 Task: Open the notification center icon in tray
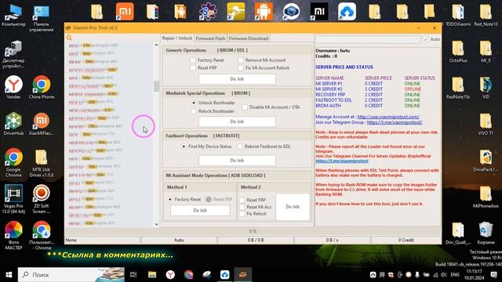pos(494,275)
